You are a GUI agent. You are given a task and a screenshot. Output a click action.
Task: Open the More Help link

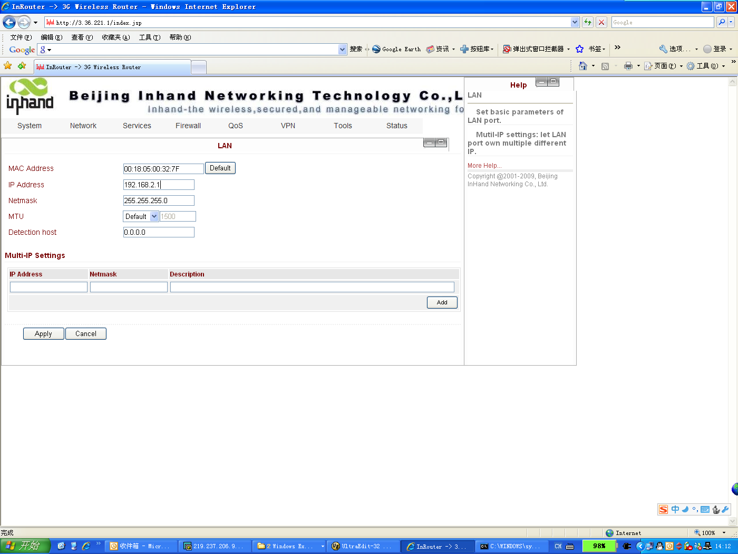coord(483,165)
